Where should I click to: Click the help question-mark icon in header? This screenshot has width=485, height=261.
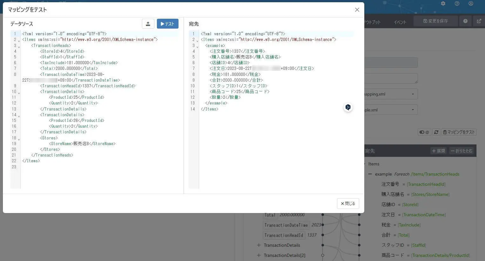(457, 3)
